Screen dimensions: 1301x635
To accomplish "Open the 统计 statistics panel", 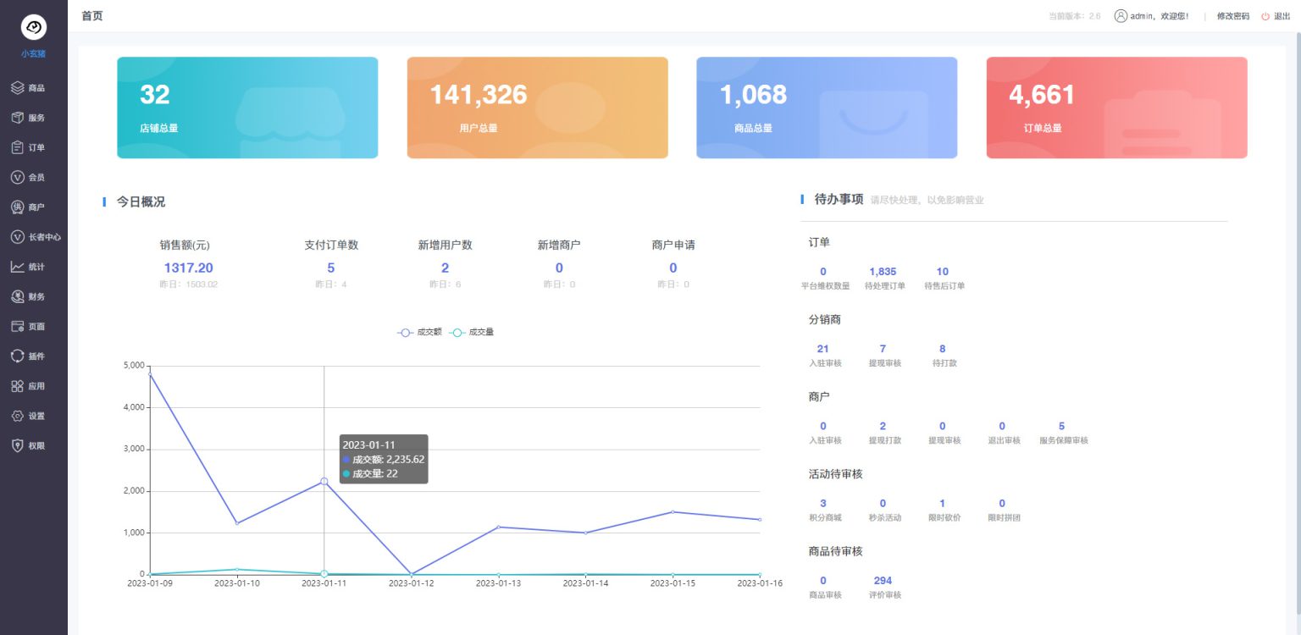I will pos(34,266).
